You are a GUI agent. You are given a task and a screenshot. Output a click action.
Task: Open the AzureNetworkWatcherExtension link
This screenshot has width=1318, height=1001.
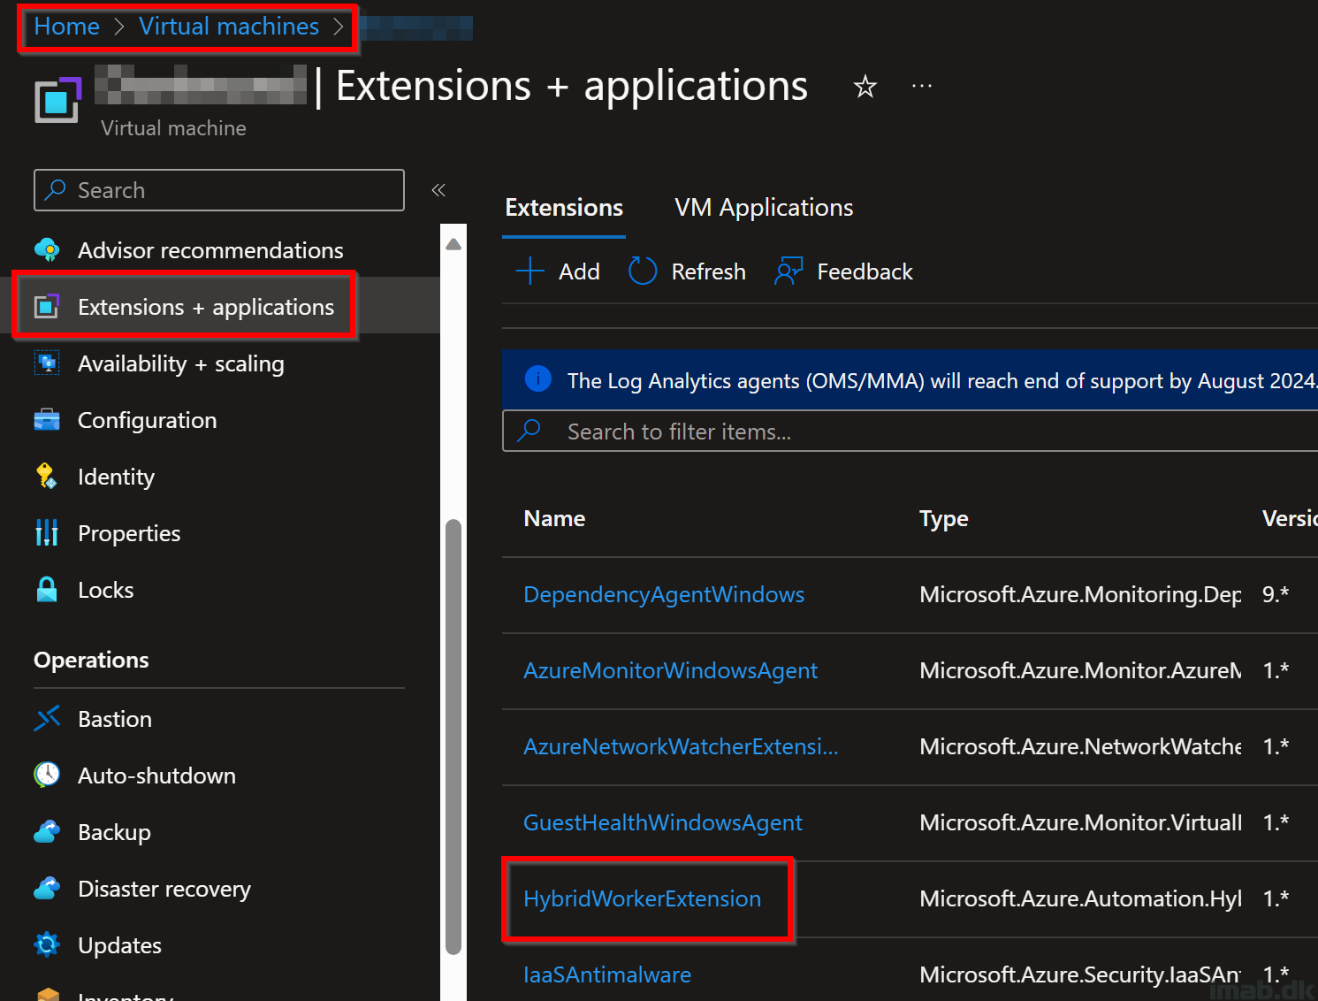click(x=681, y=746)
